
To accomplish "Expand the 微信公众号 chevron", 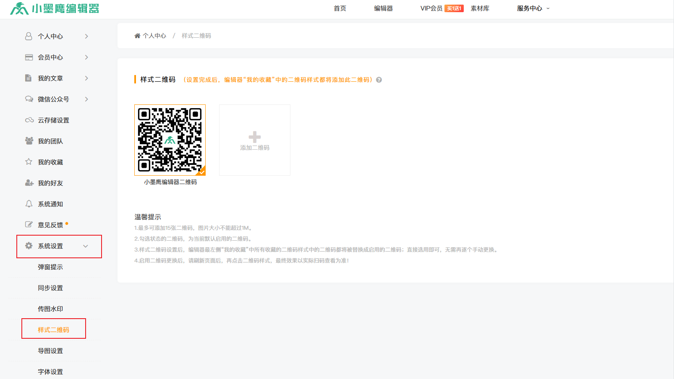I will click(x=86, y=99).
